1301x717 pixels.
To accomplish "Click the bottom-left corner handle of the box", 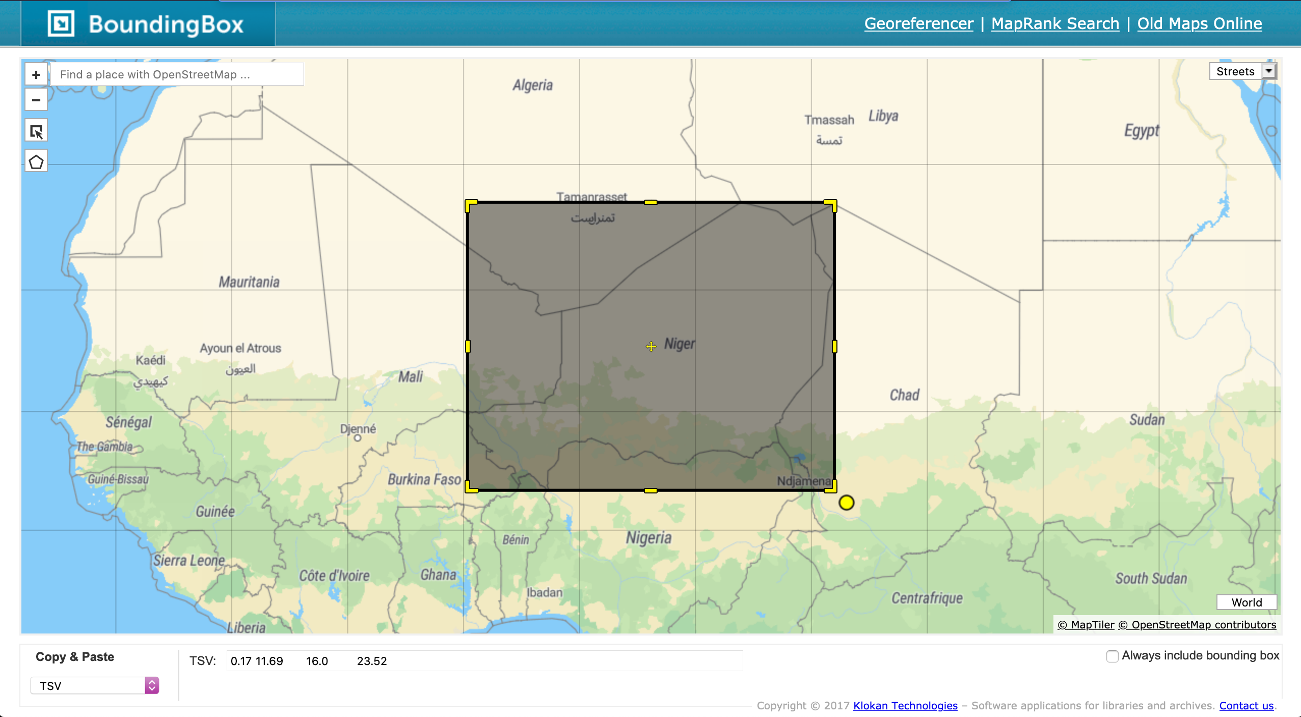I will coord(471,487).
